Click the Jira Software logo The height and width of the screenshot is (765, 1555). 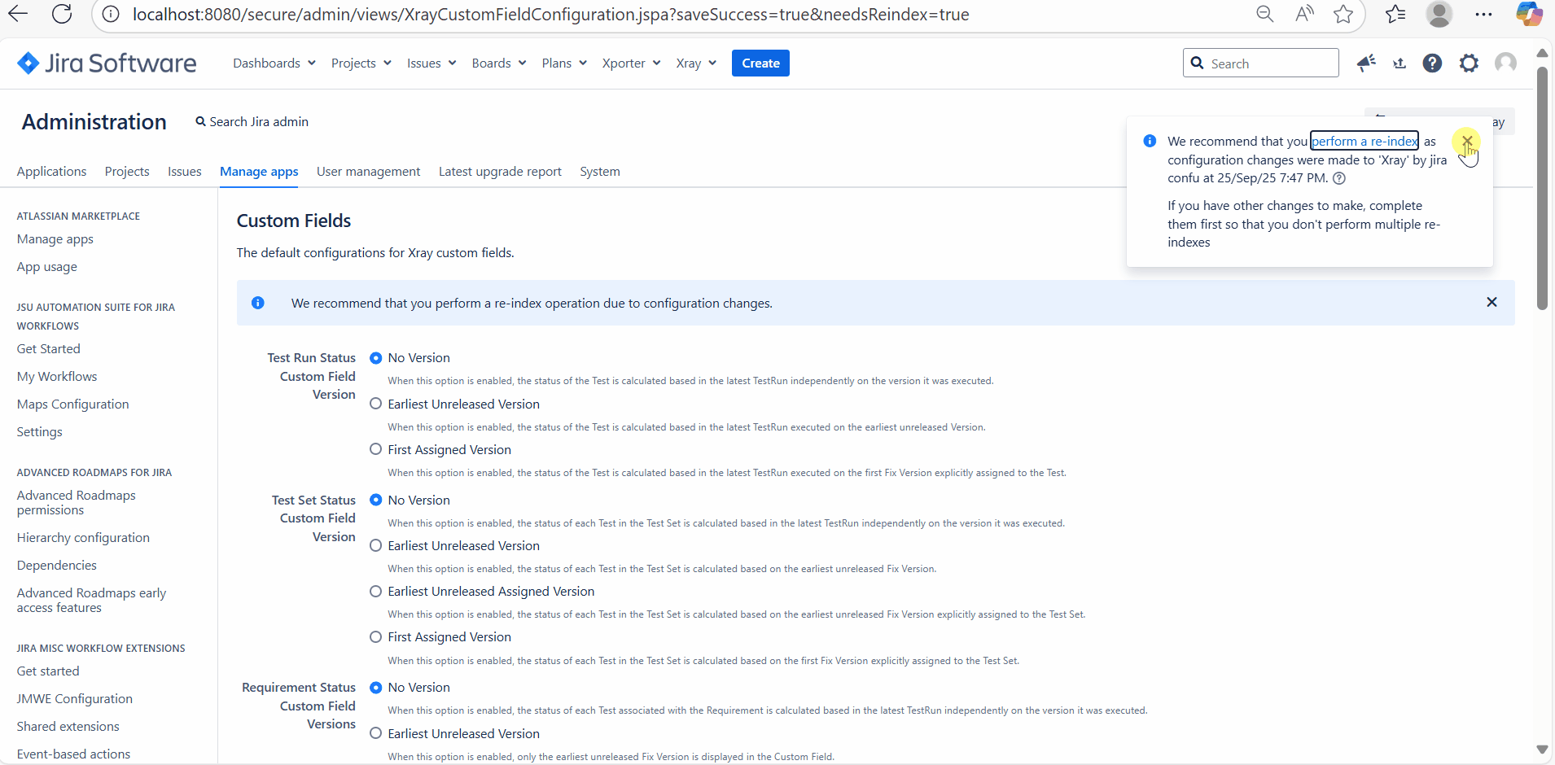point(107,63)
